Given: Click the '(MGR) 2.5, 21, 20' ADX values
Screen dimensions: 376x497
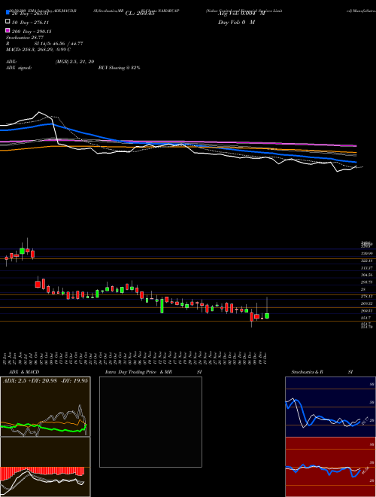Looking at the screenshot, I should [x=74, y=62].
